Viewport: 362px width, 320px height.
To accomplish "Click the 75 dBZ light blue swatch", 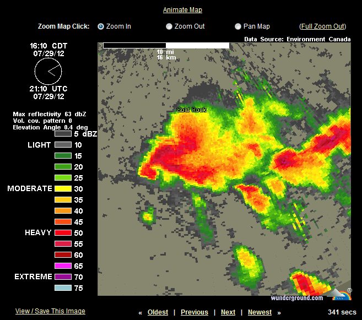I will [63, 288].
